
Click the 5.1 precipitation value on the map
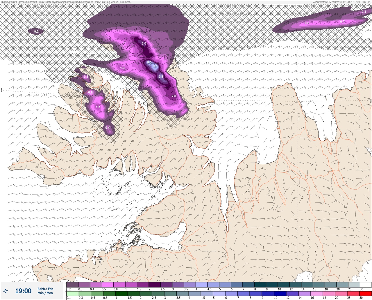pyautogui.click(x=155, y=66)
